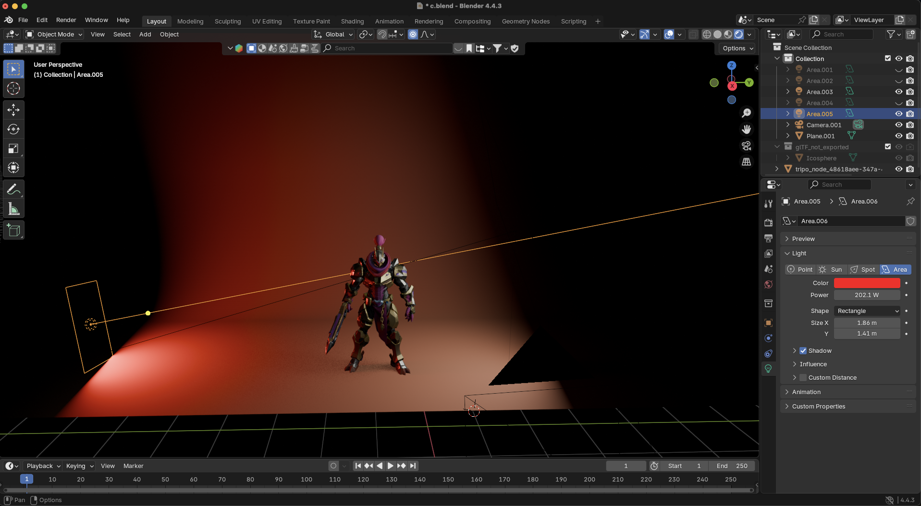Open the Scene properties tab
This screenshot has width=921, height=506.
(x=768, y=269)
